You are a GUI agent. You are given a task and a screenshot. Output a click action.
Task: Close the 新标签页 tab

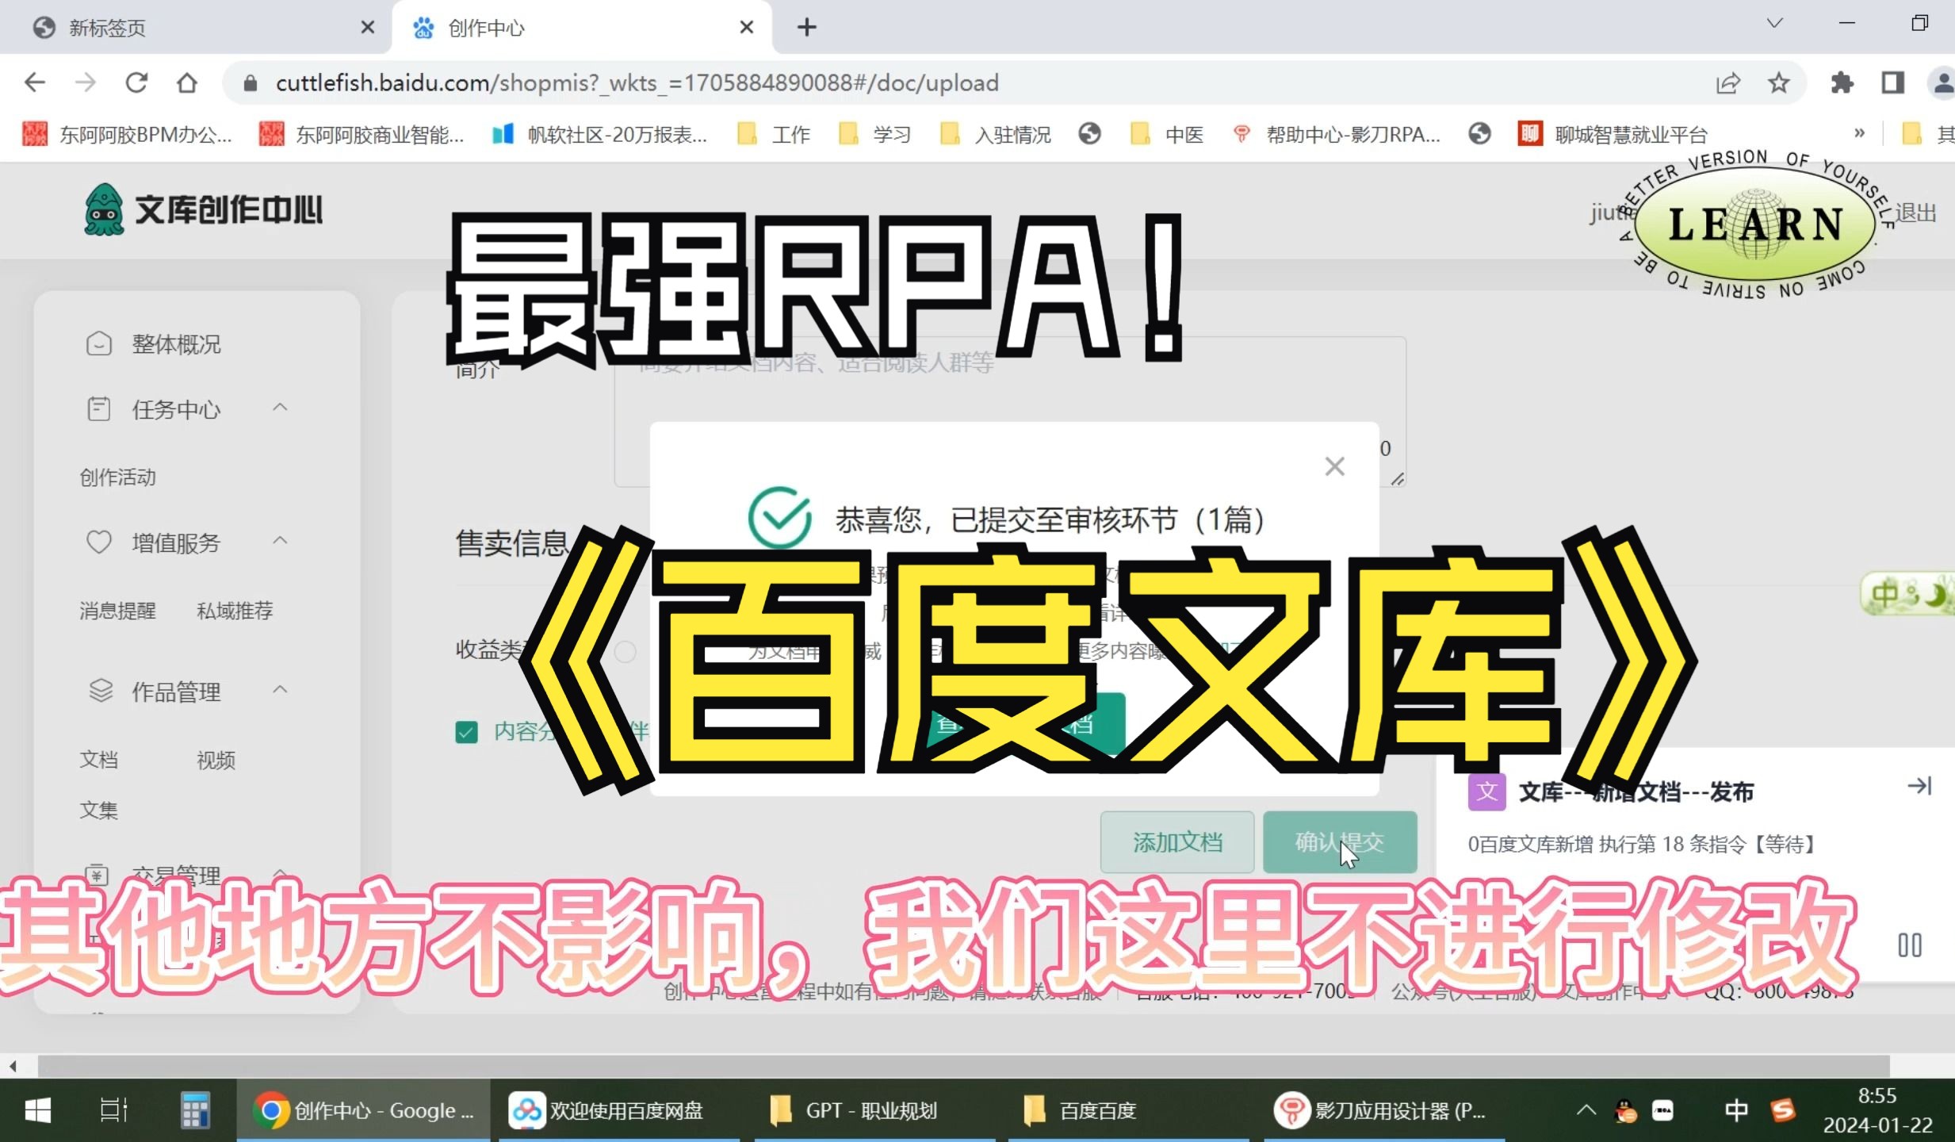(368, 28)
